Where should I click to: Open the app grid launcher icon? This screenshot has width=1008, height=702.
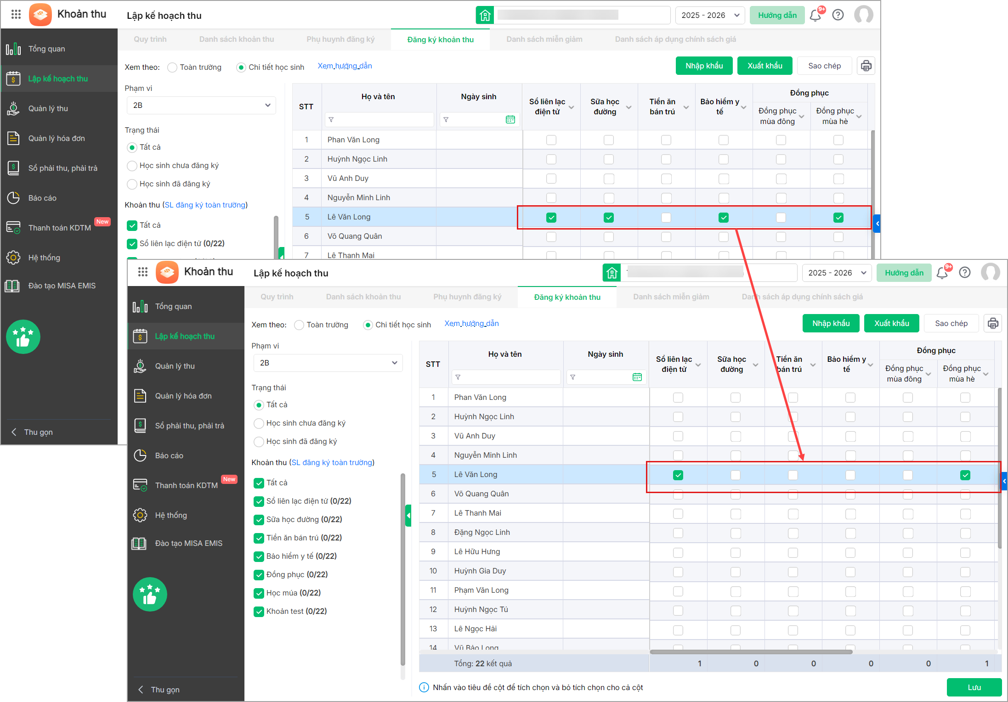coord(142,272)
